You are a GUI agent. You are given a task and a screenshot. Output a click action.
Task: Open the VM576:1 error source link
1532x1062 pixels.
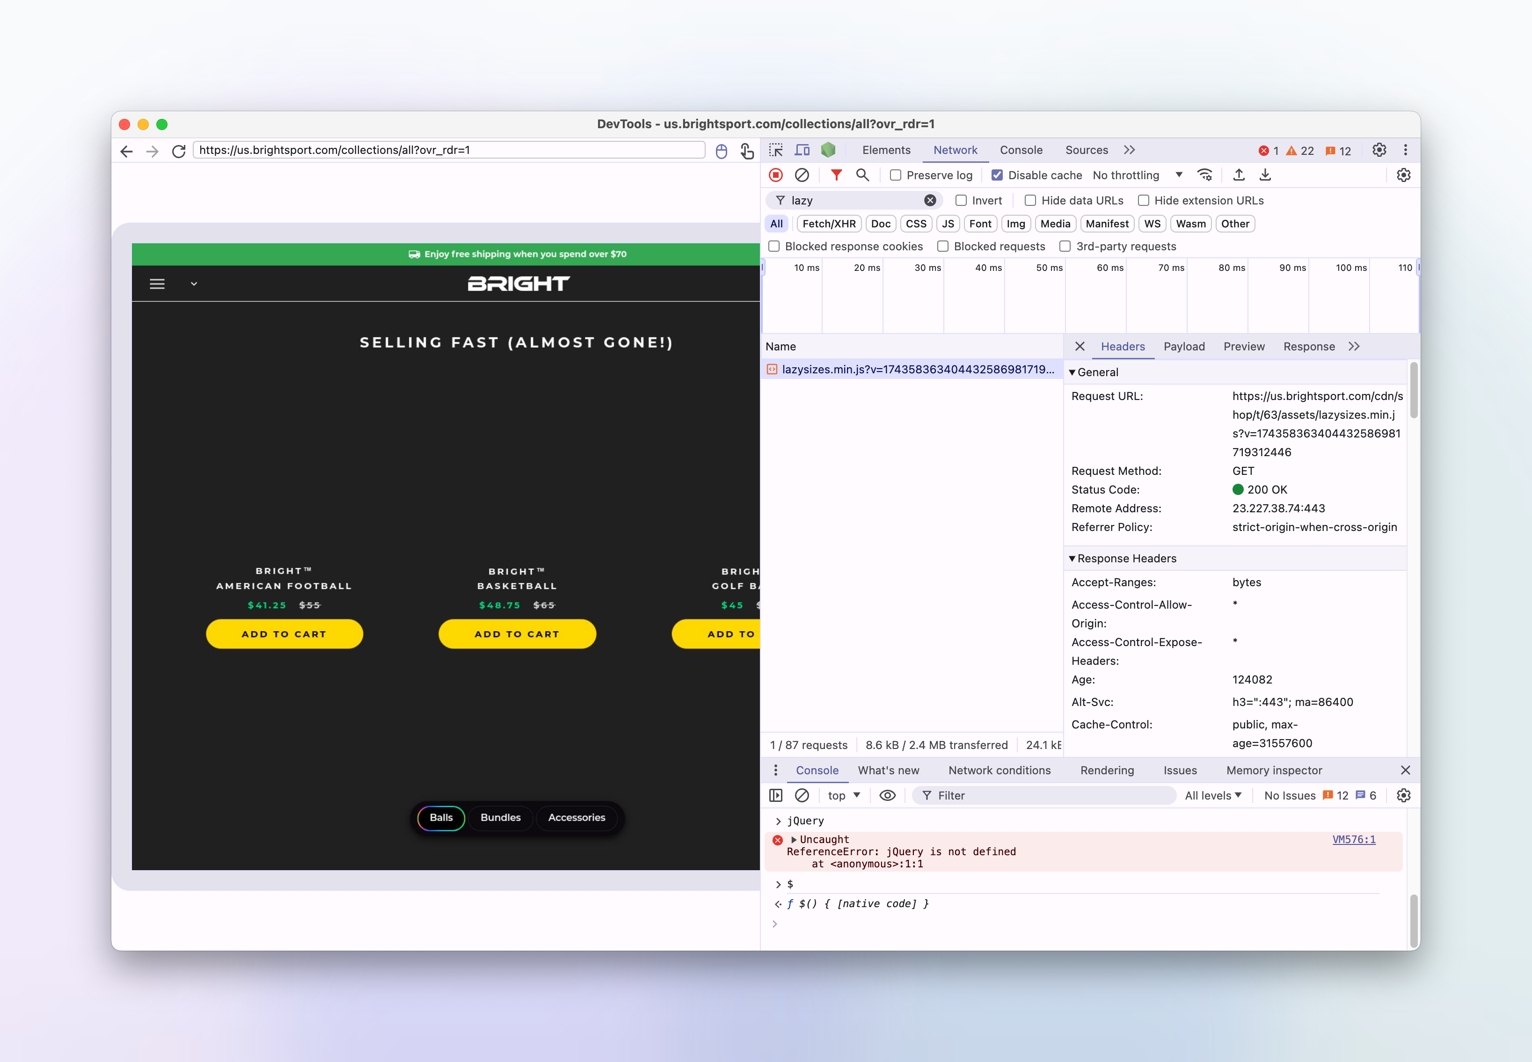(x=1354, y=839)
